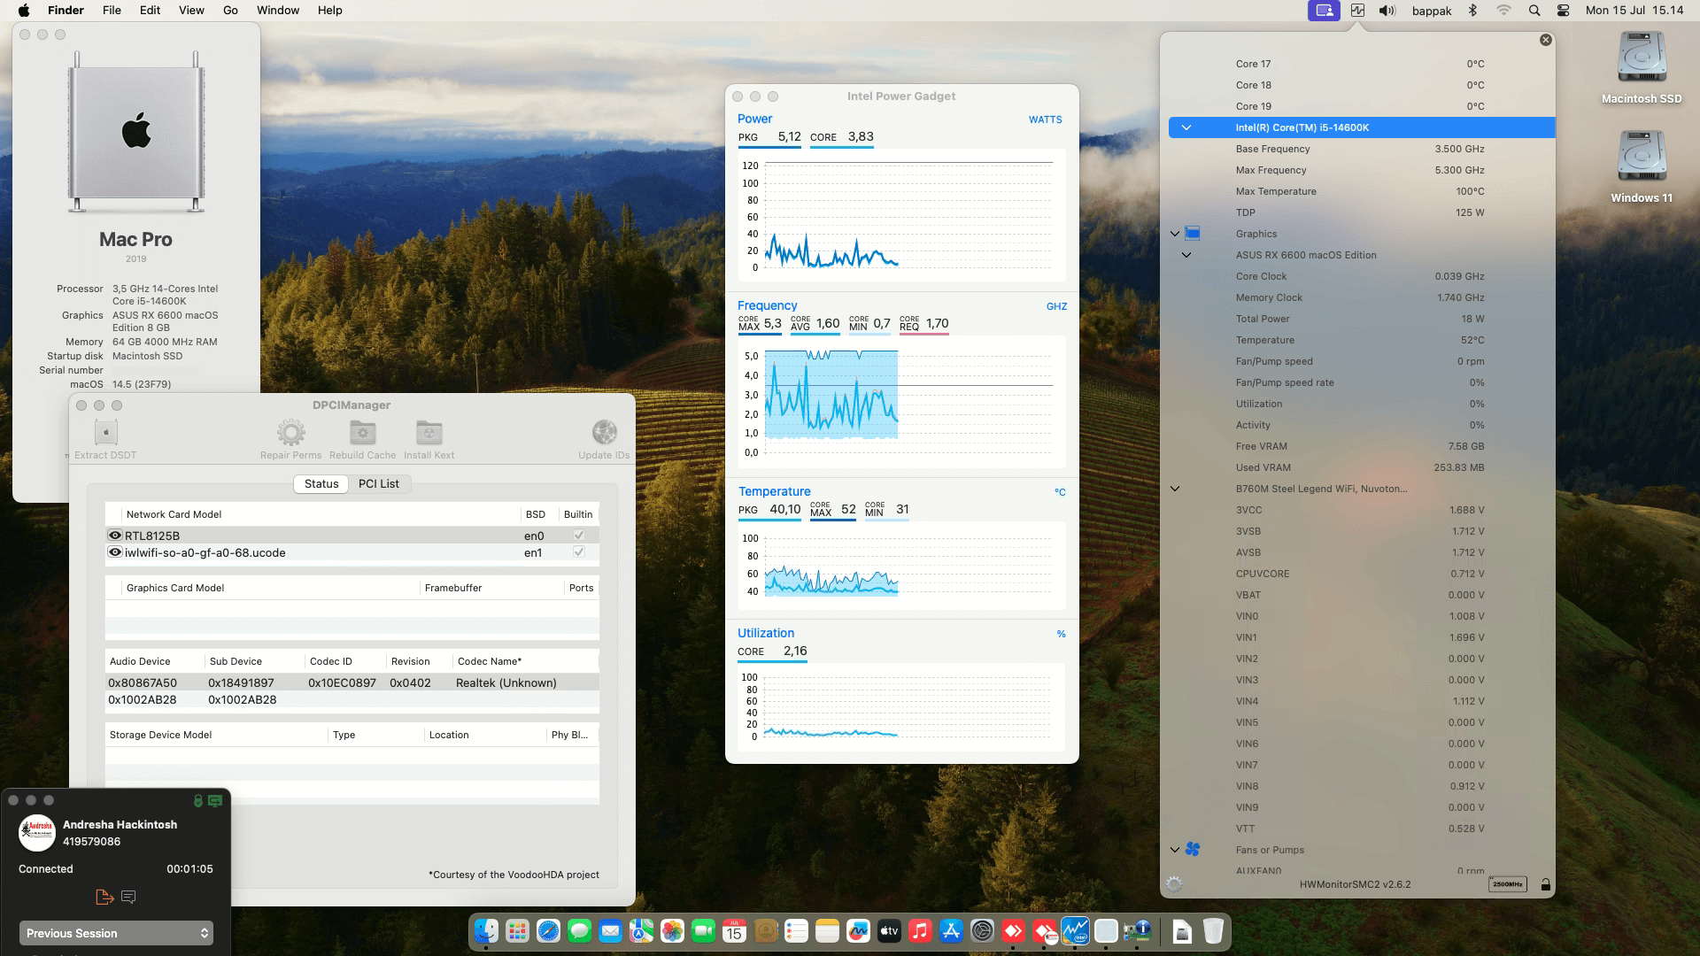Collapse ASUS RX 6600 macOS Edition group
The image size is (1700, 956).
(x=1186, y=255)
